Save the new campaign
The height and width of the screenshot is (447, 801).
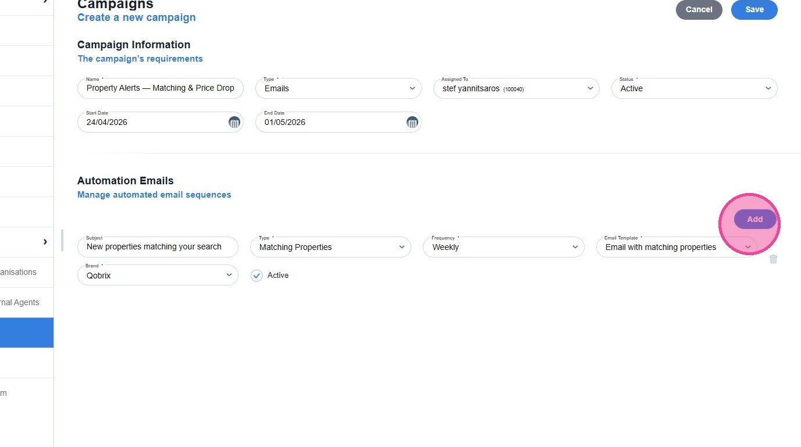[x=754, y=9]
